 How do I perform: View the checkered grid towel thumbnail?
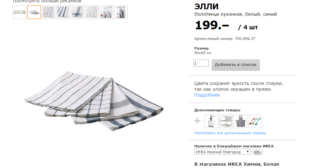click(49, 12)
